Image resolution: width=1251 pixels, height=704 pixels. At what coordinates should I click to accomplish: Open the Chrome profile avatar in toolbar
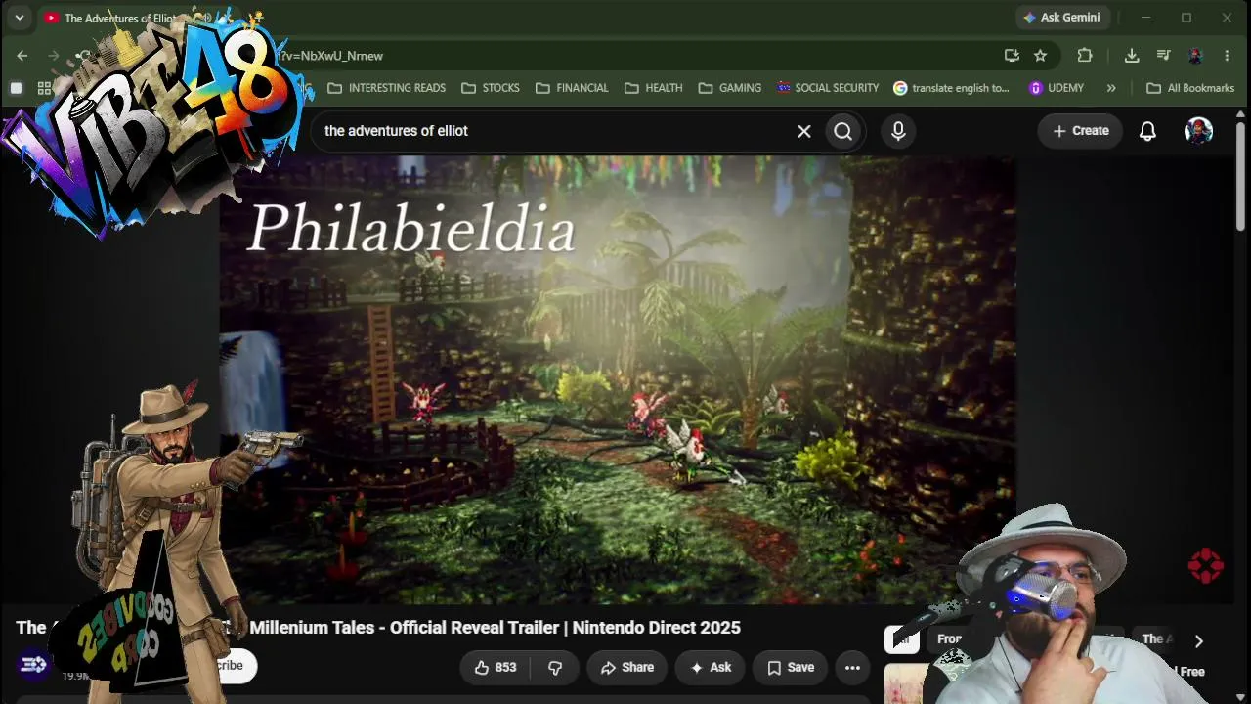[1195, 56]
